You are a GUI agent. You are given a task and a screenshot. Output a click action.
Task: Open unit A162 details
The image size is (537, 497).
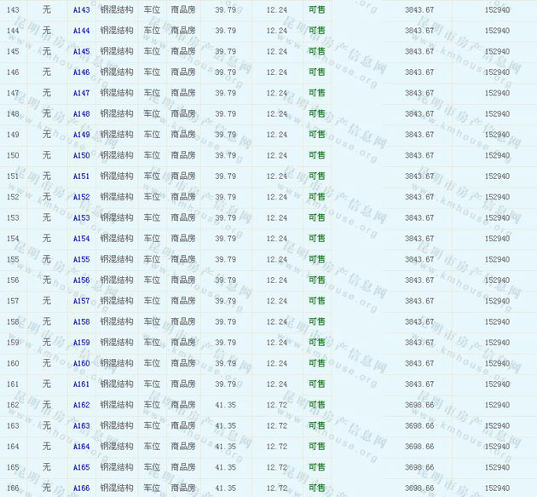pyautogui.click(x=81, y=405)
